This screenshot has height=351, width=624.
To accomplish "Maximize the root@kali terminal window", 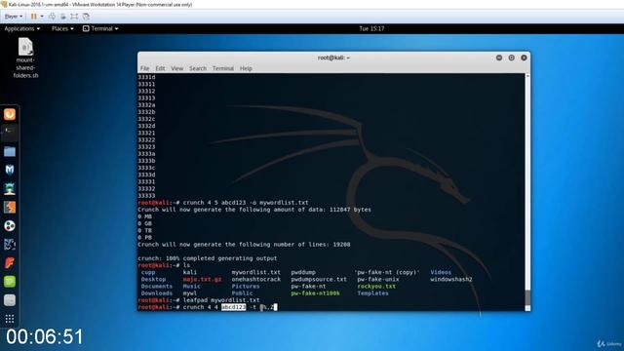I will pyautogui.click(x=511, y=58).
